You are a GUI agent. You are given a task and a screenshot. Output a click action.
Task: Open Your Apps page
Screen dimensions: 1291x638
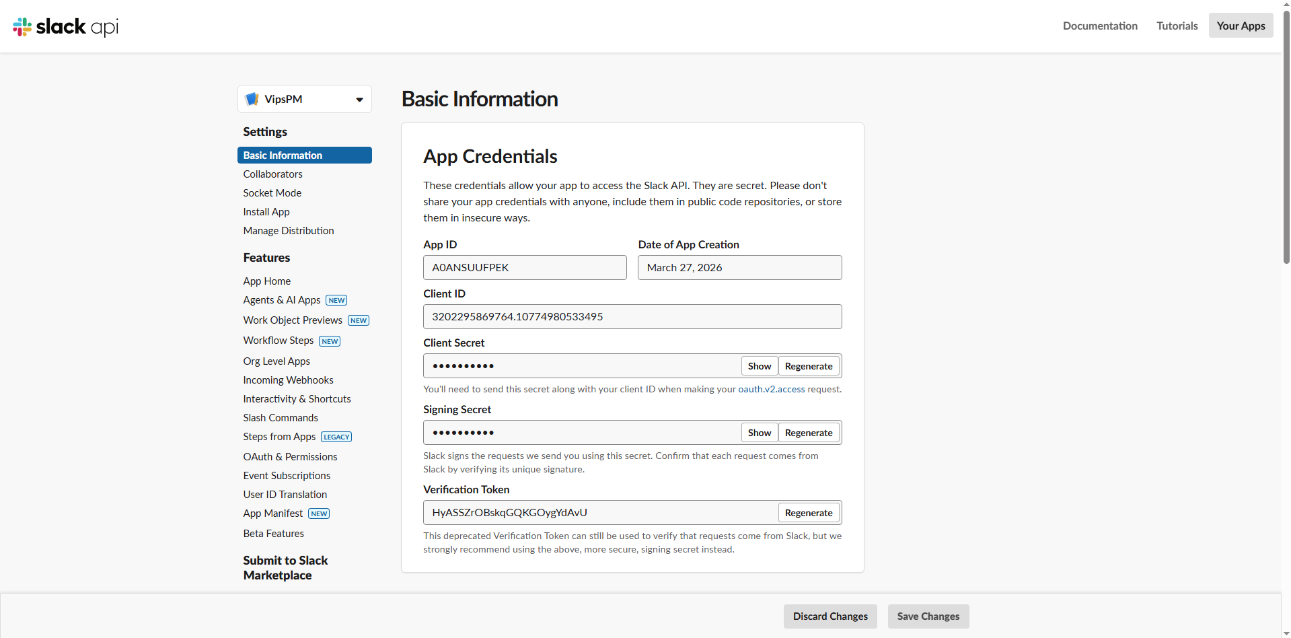(x=1241, y=26)
